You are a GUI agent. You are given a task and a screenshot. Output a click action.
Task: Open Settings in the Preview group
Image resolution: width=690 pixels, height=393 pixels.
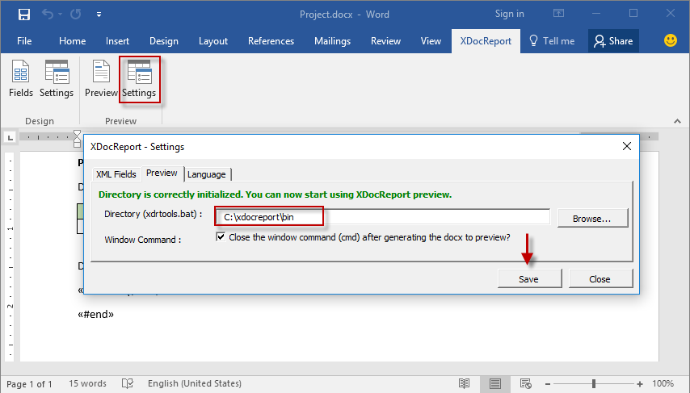pos(139,79)
